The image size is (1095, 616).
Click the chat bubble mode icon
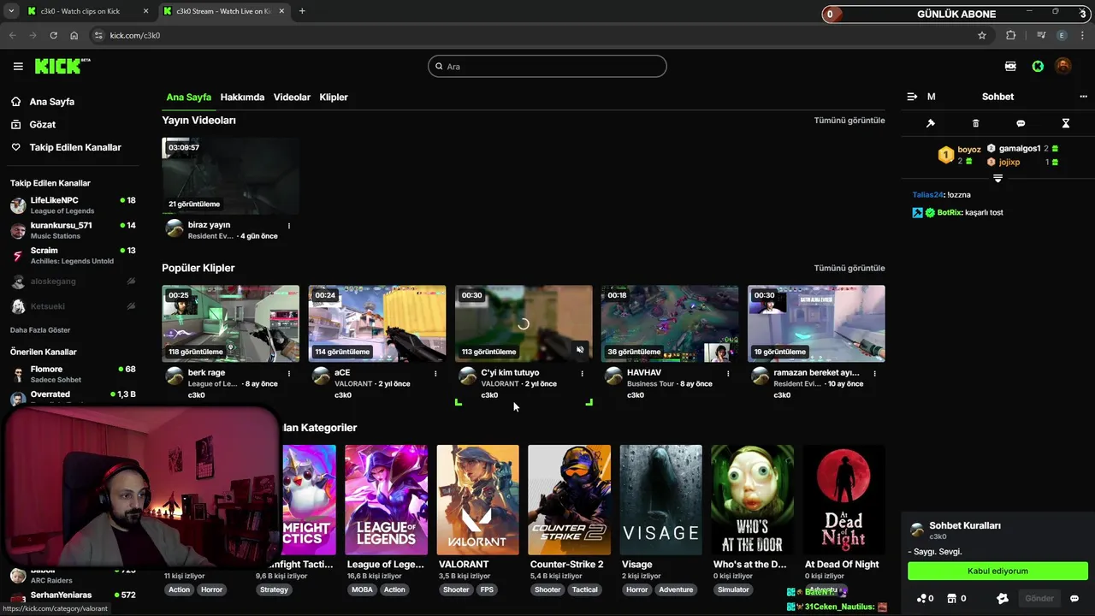[1021, 123]
